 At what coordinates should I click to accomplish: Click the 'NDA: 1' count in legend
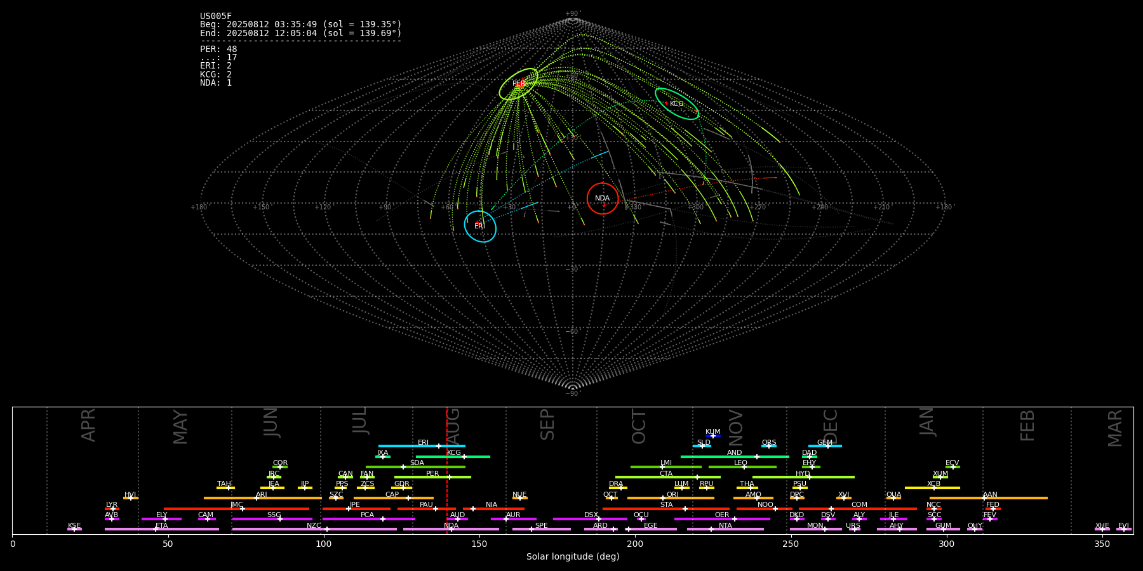216,83
